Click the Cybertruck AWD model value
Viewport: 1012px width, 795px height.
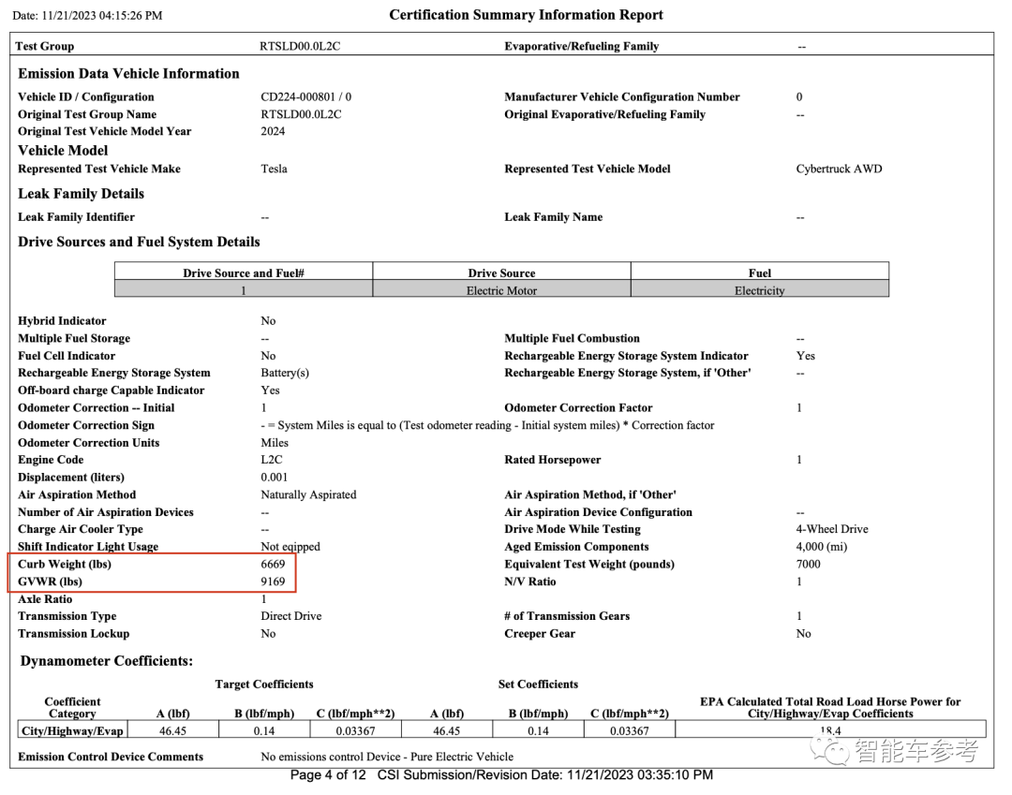pos(839,169)
